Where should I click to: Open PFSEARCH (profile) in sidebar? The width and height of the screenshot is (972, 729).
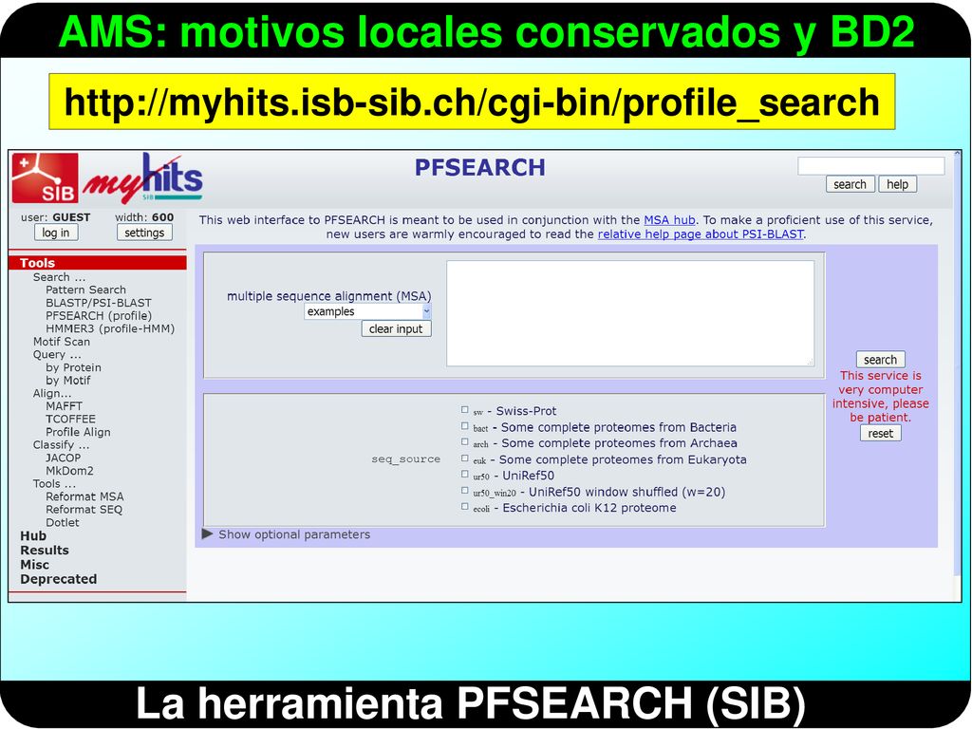coord(99,315)
